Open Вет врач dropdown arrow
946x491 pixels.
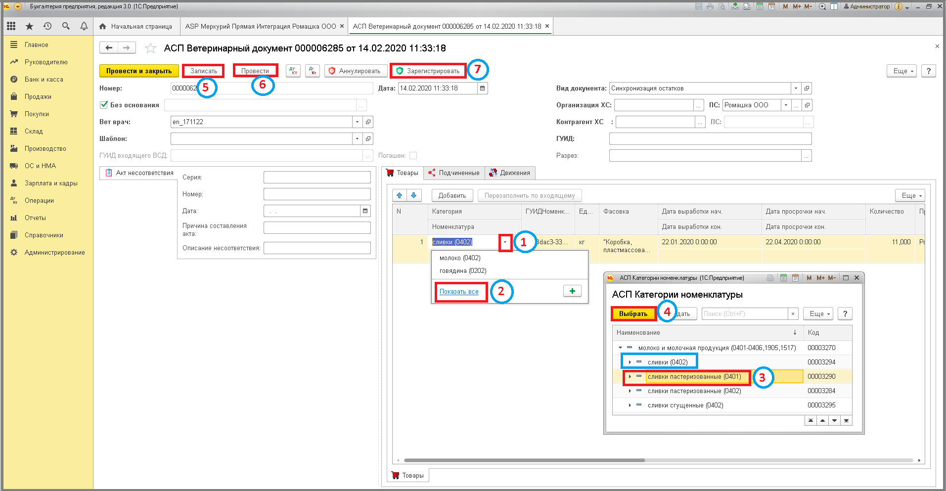[x=357, y=122]
